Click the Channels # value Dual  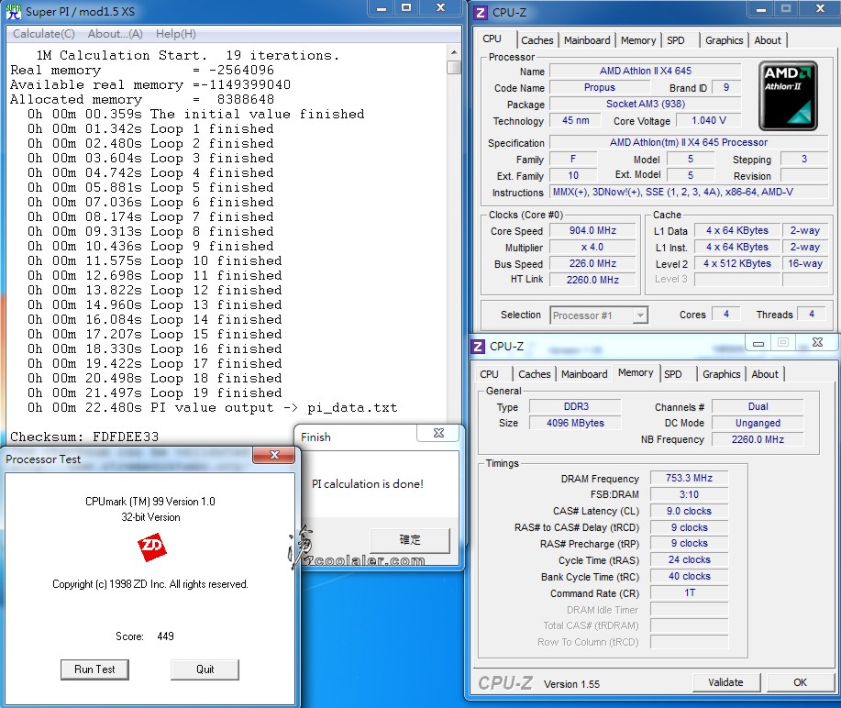(758, 406)
